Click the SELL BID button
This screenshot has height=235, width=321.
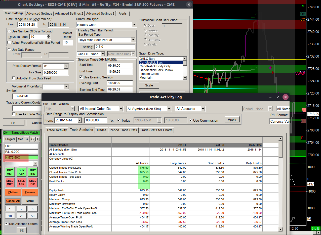tap(32, 182)
